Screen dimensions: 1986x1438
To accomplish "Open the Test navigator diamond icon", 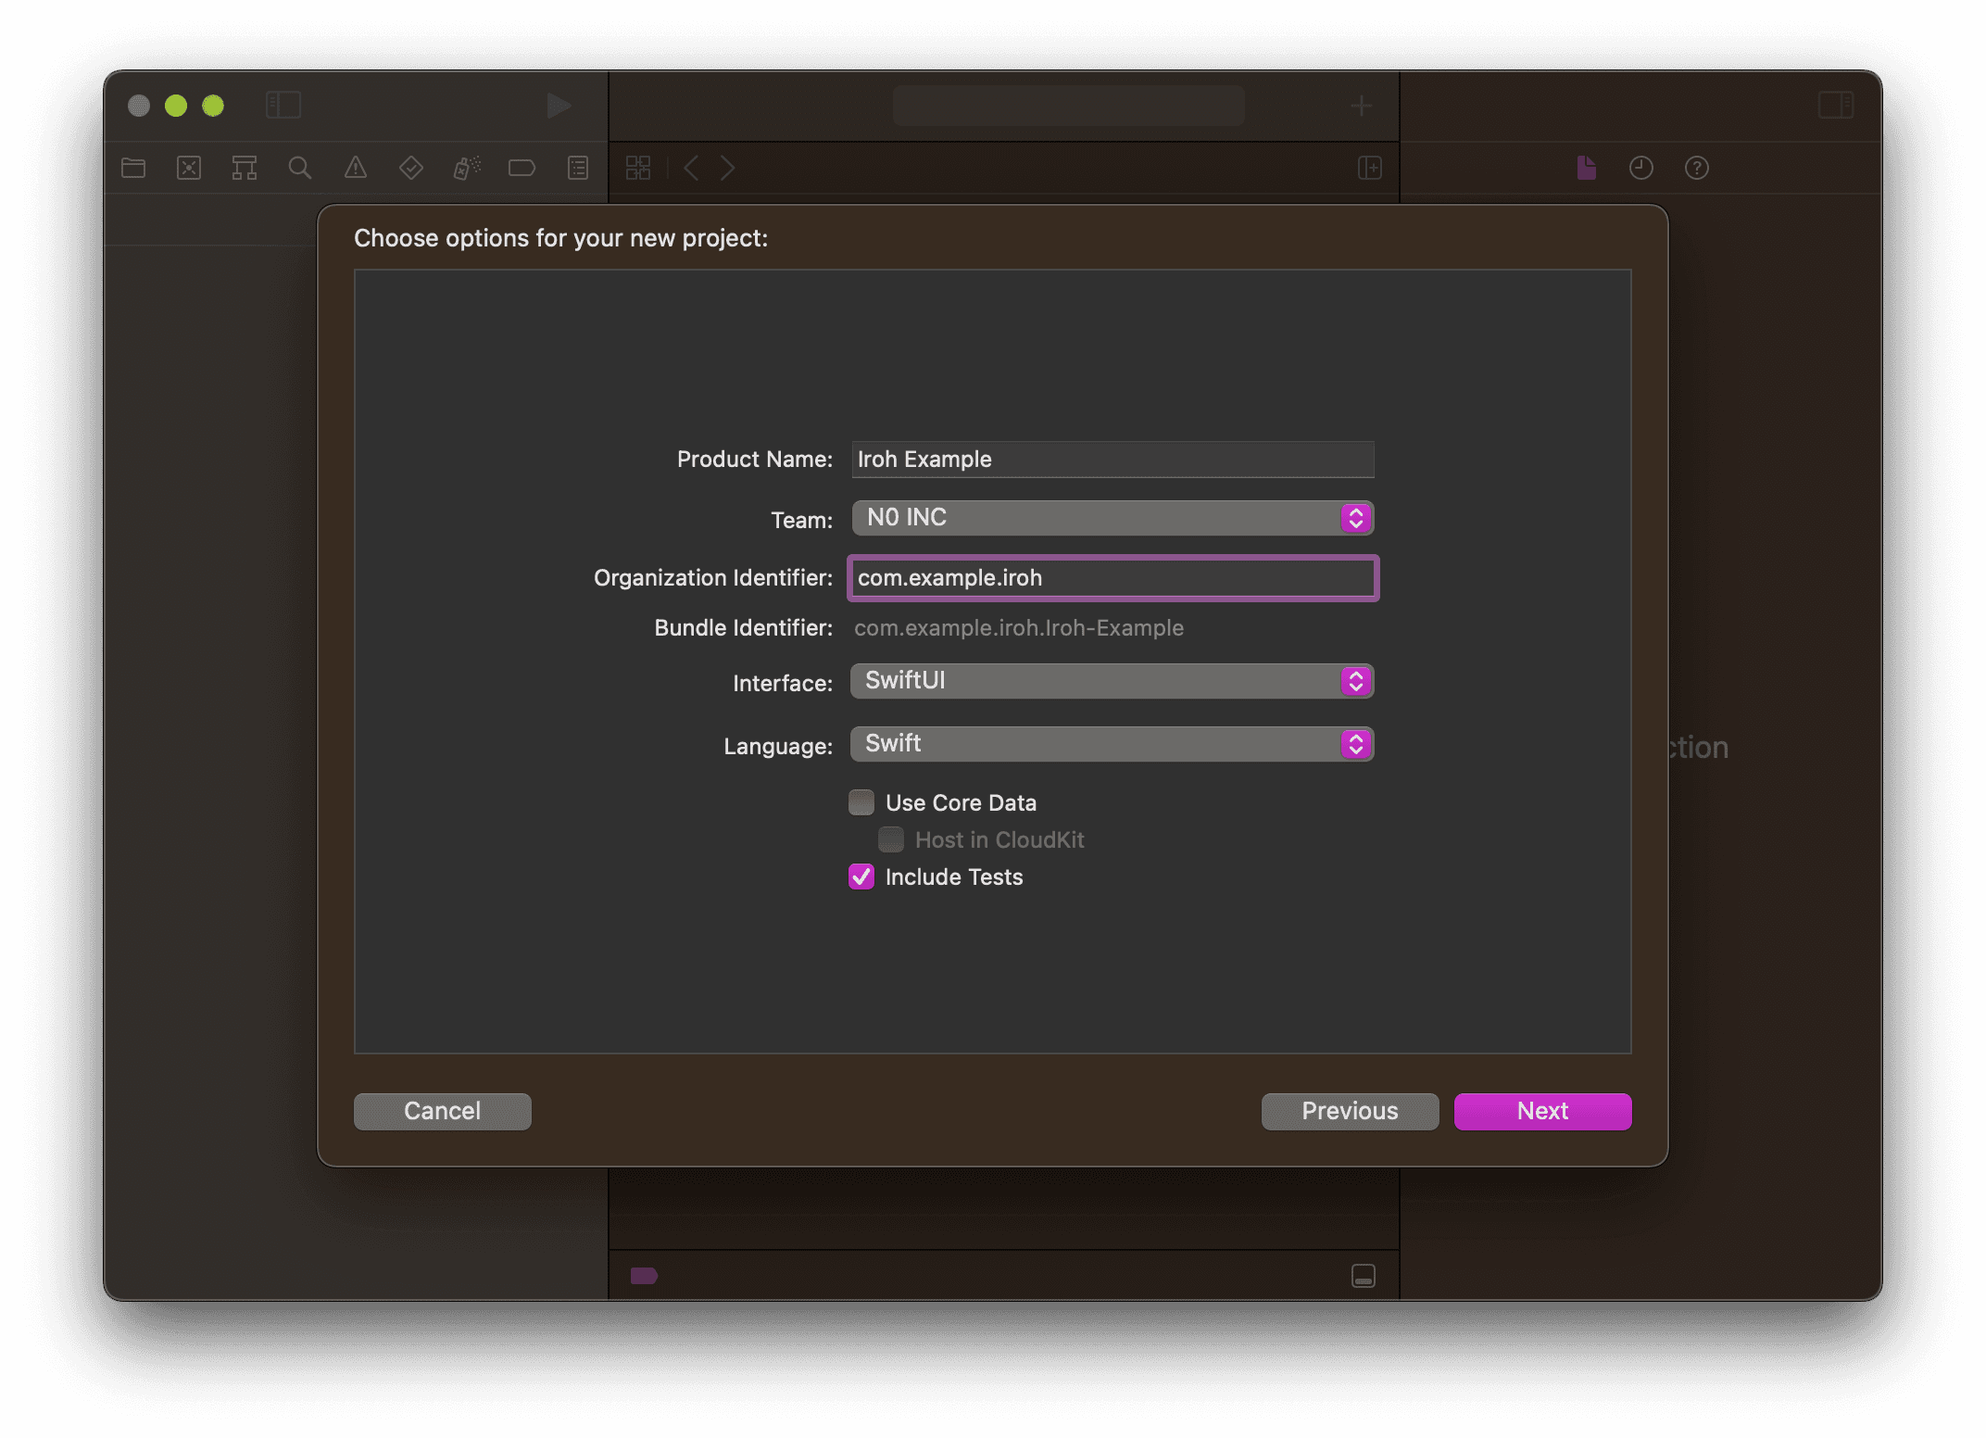I will tap(410, 168).
